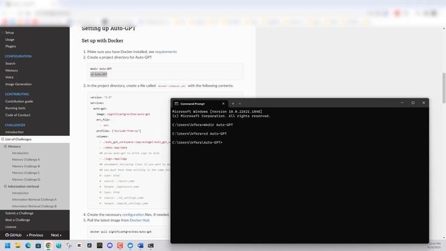Screen dimensions: 446x251
Task: Close the Command Prompt tab
Action: pos(223,104)
